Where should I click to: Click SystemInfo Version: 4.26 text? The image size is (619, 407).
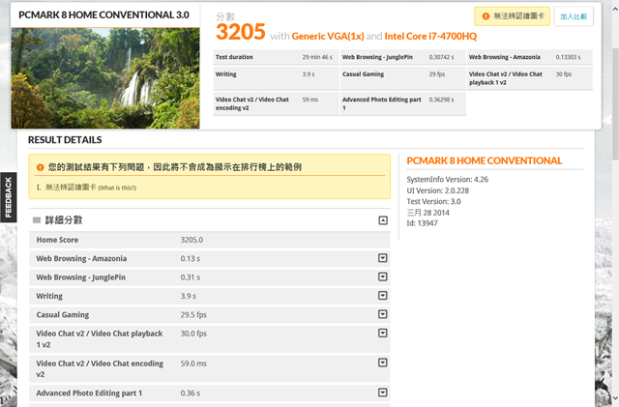point(447,180)
